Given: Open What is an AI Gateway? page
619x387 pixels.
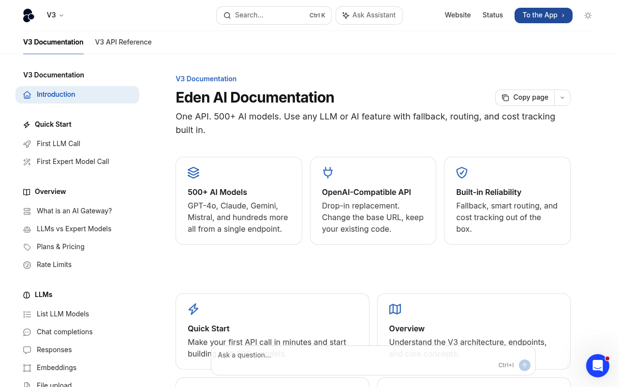Looking at the screenshot, I should [74, 211].
